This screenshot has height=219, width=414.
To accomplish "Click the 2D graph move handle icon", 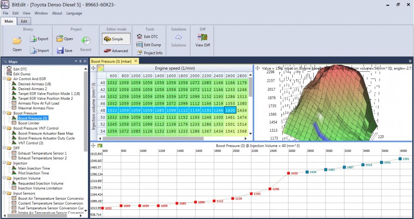I will pyautogui.click(x=93, y=145).
